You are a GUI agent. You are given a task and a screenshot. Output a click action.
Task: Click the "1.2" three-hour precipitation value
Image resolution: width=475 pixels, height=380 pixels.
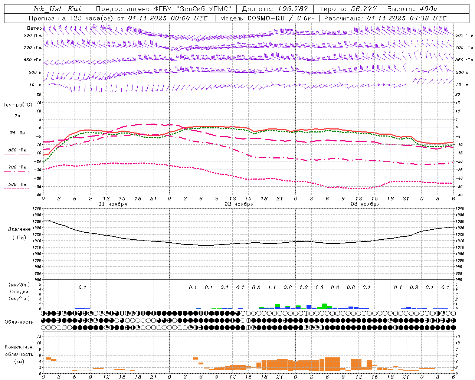point(304,288)
